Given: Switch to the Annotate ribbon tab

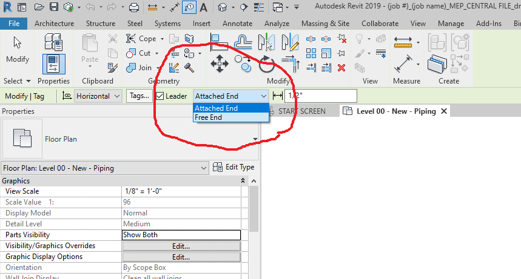Looking at the screenshot, I should 238,24.
